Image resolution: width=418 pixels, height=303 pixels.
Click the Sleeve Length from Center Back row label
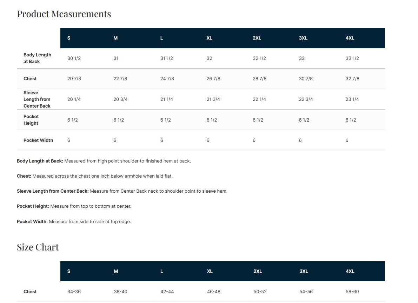[37, 99]
